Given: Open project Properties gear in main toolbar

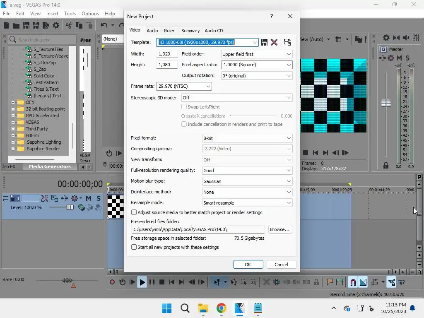Looking at the screenshot, I should [56, 25].
